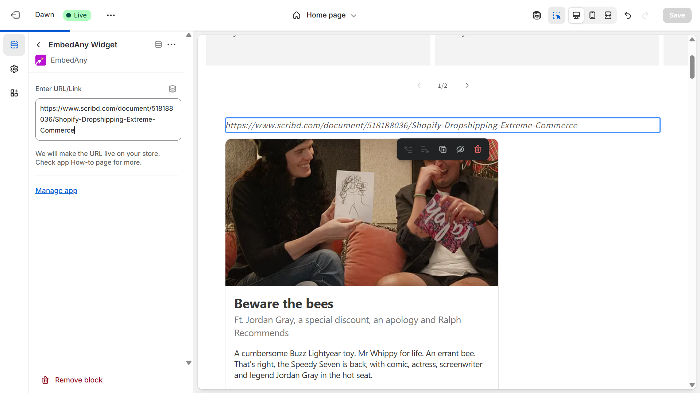
Task: Click dynamic source icon beside Enter URL/Link
Action: [x=172, y=89]
